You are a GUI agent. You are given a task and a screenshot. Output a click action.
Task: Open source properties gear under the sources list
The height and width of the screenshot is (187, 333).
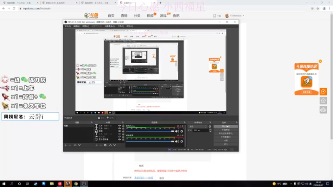click(x=105, y=145)
